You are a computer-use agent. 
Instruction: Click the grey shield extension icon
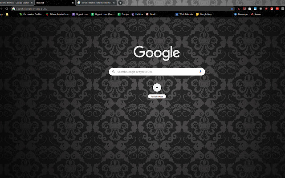261,9
